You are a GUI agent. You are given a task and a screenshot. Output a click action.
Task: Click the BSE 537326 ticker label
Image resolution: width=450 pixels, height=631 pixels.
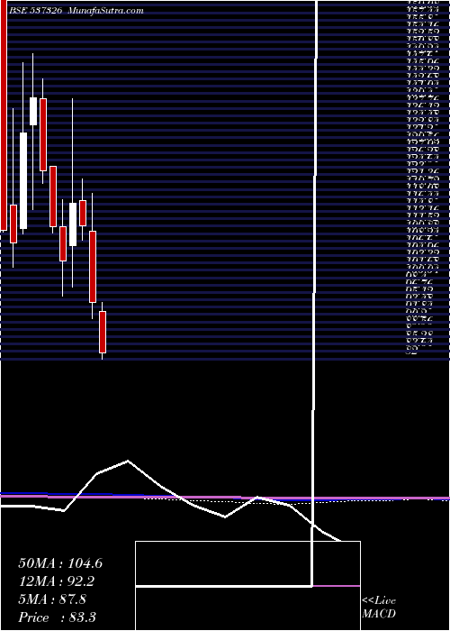35,11
